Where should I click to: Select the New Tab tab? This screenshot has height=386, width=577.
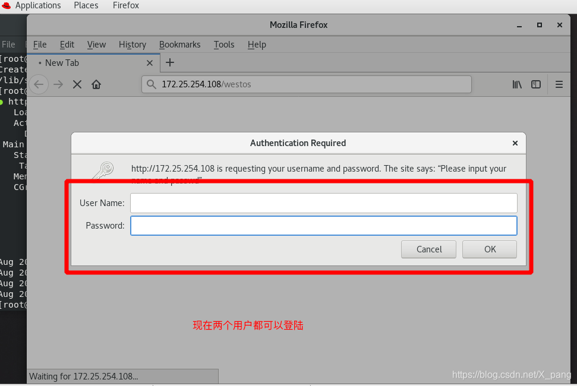(x=93, y=63)
